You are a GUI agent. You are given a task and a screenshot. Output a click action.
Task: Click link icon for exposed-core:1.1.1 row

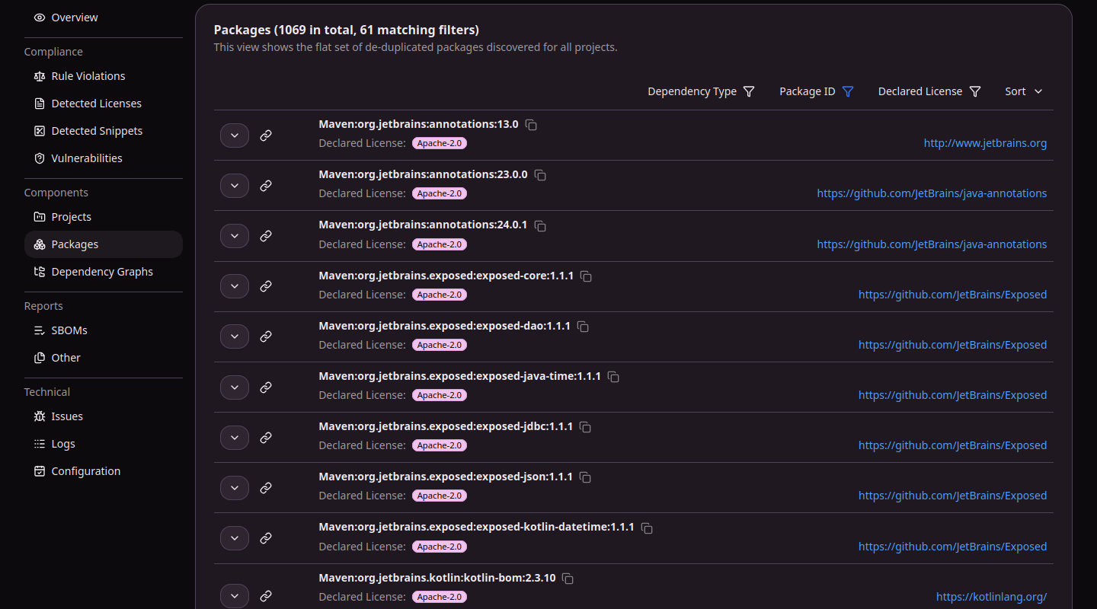point(266,286)
